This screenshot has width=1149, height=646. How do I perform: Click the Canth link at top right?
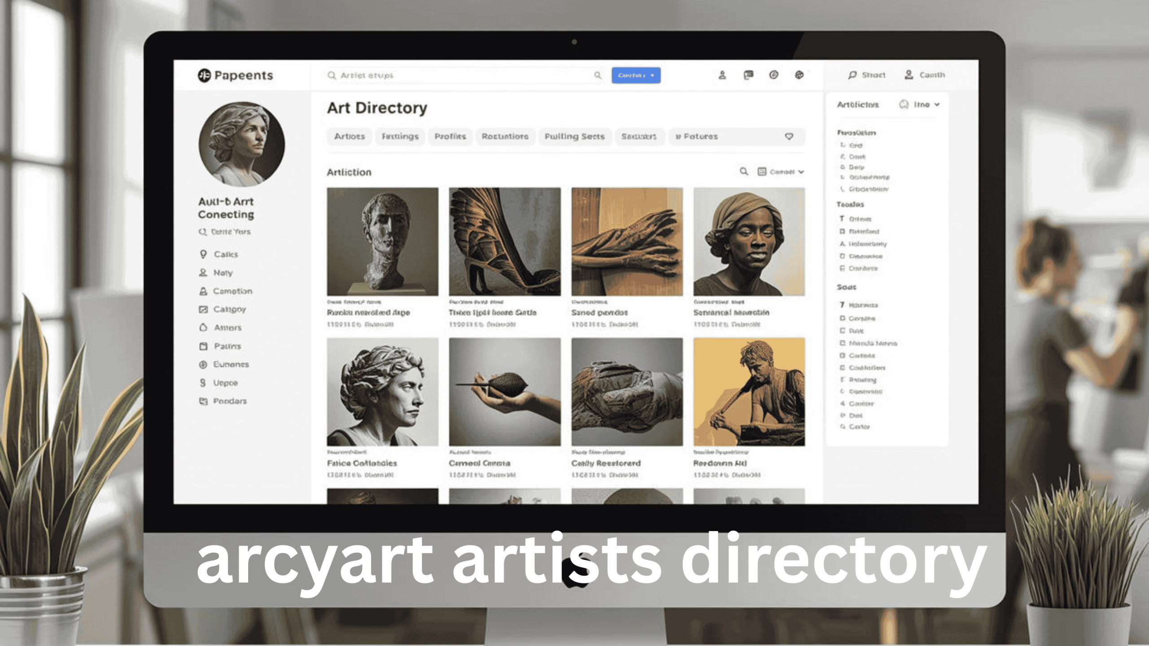click(931, 75)
